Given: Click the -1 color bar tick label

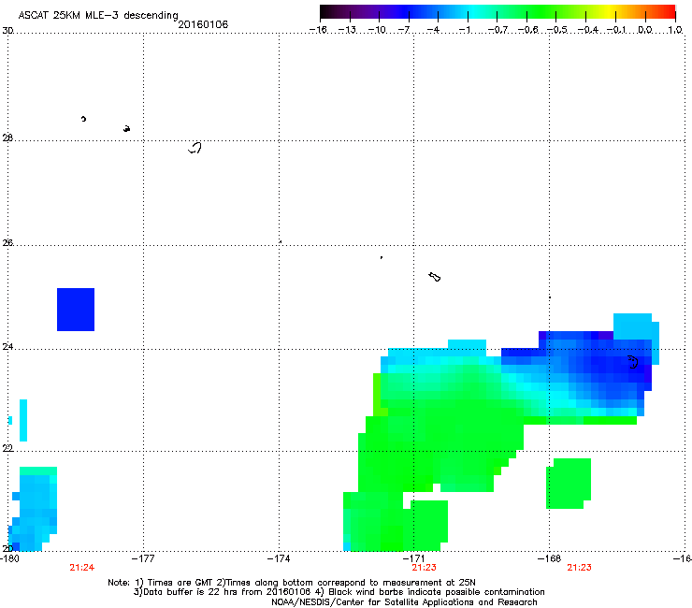Looking at the screenshot, I should pyautogui.click(x=464, y=30).
